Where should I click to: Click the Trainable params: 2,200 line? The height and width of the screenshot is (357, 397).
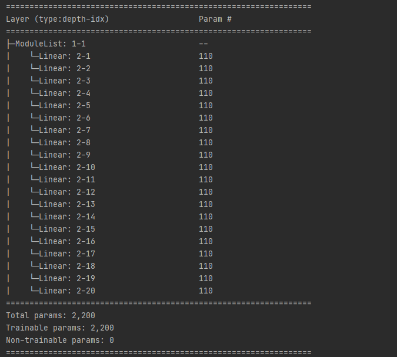click(x=60, y=328)
